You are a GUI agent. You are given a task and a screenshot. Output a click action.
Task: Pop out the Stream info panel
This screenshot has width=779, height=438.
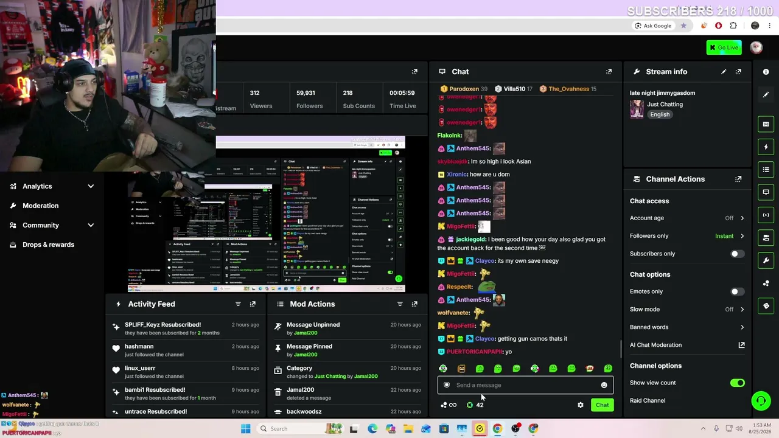point(738,72)
